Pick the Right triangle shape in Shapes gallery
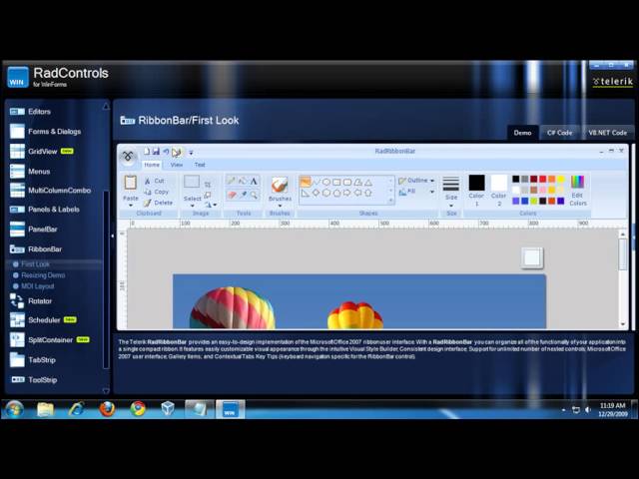 [x=306, y=193]
